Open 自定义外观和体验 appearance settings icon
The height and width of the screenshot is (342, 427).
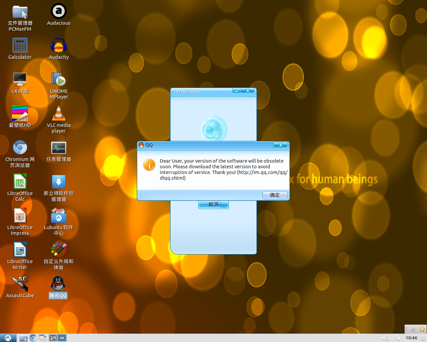tap(59, 250)
